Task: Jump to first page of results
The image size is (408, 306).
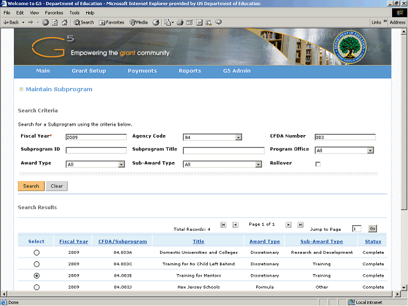Action: click(x=223, y=224)
